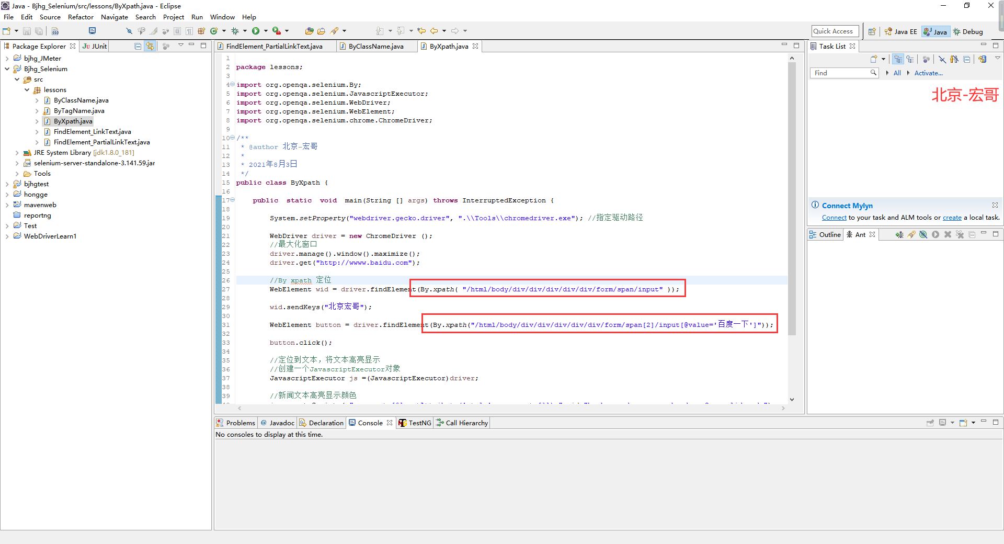Toggle Hide Internal Targets in Ant view
The width and height of the screenshot is (1004, 544).
pos(923,234)
